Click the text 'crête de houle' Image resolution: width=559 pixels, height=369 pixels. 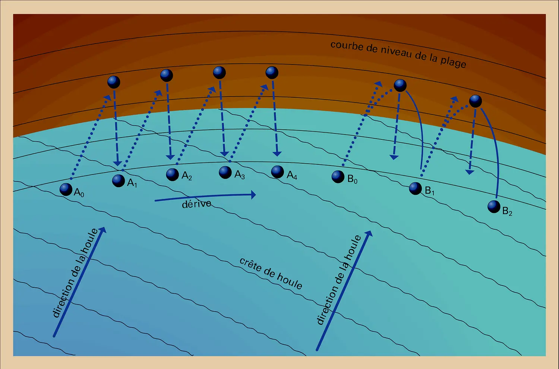tap(271, 273)
